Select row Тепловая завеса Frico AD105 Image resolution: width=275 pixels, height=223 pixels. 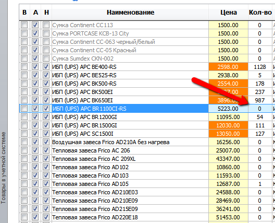click(130, 184)
